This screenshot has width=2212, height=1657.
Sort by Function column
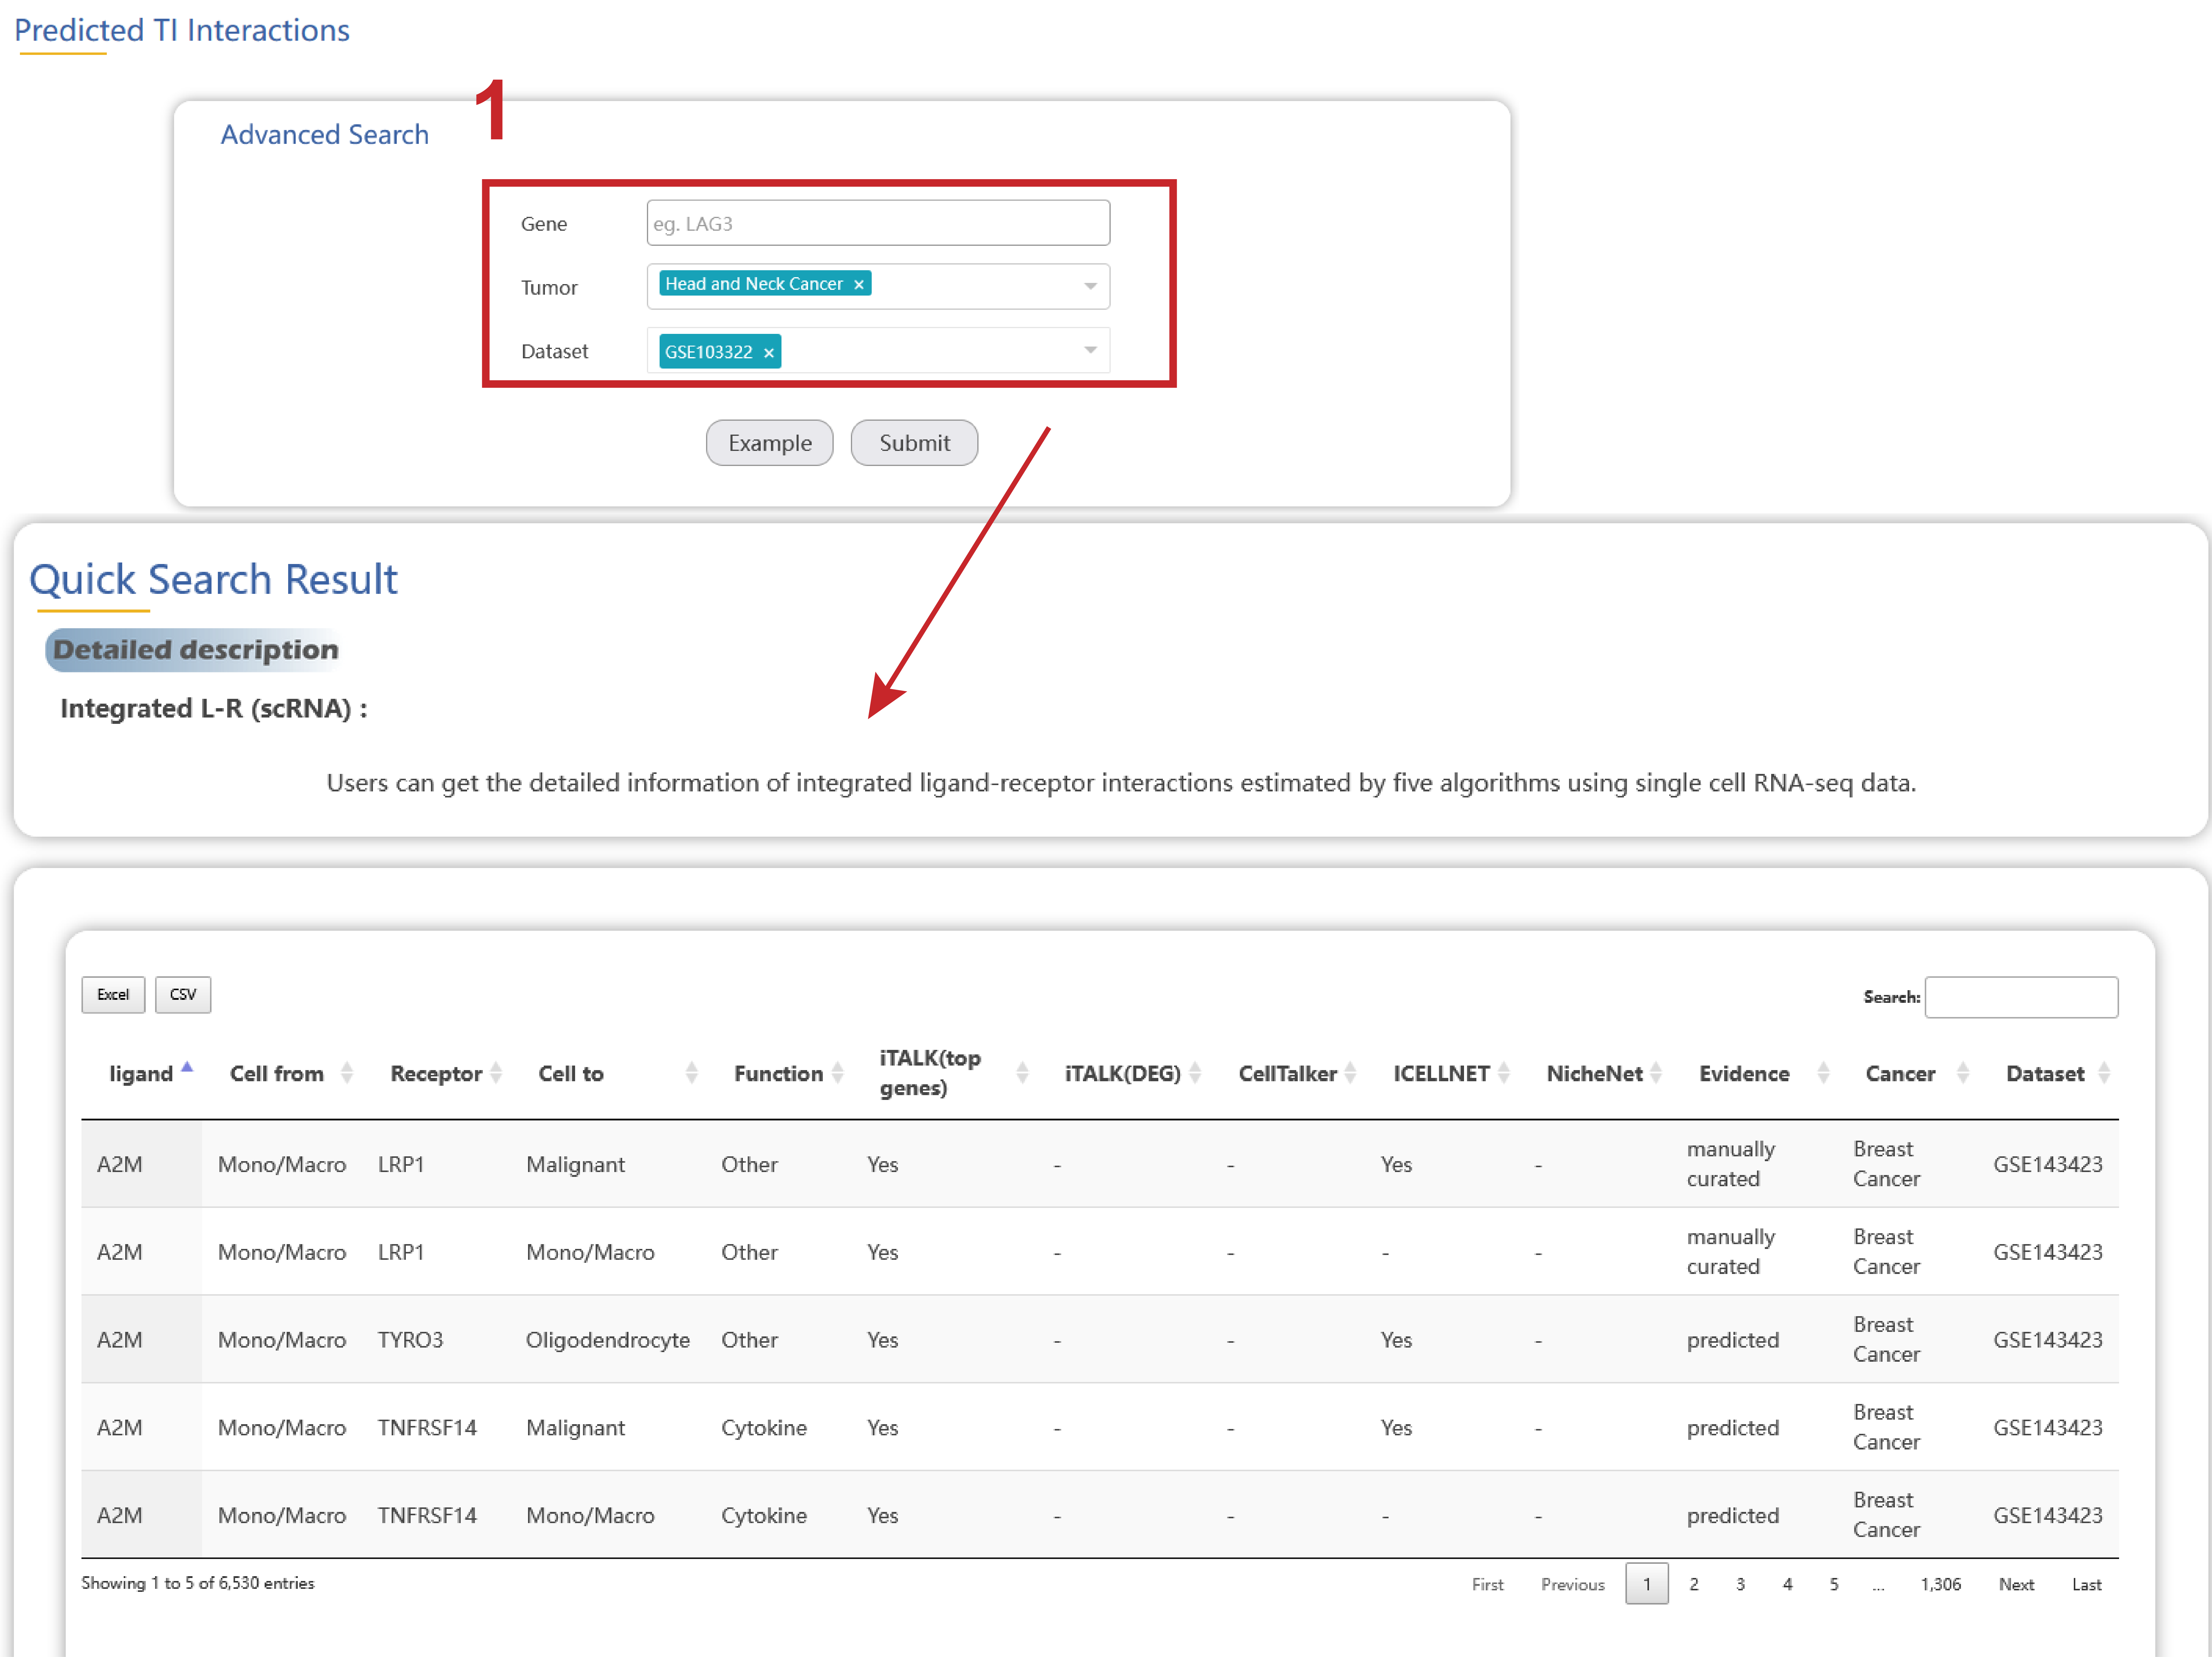point(837,1073)
